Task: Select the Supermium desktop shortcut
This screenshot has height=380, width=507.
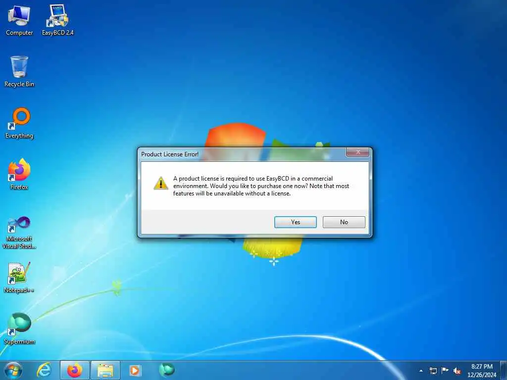Action: pos(19,329)
